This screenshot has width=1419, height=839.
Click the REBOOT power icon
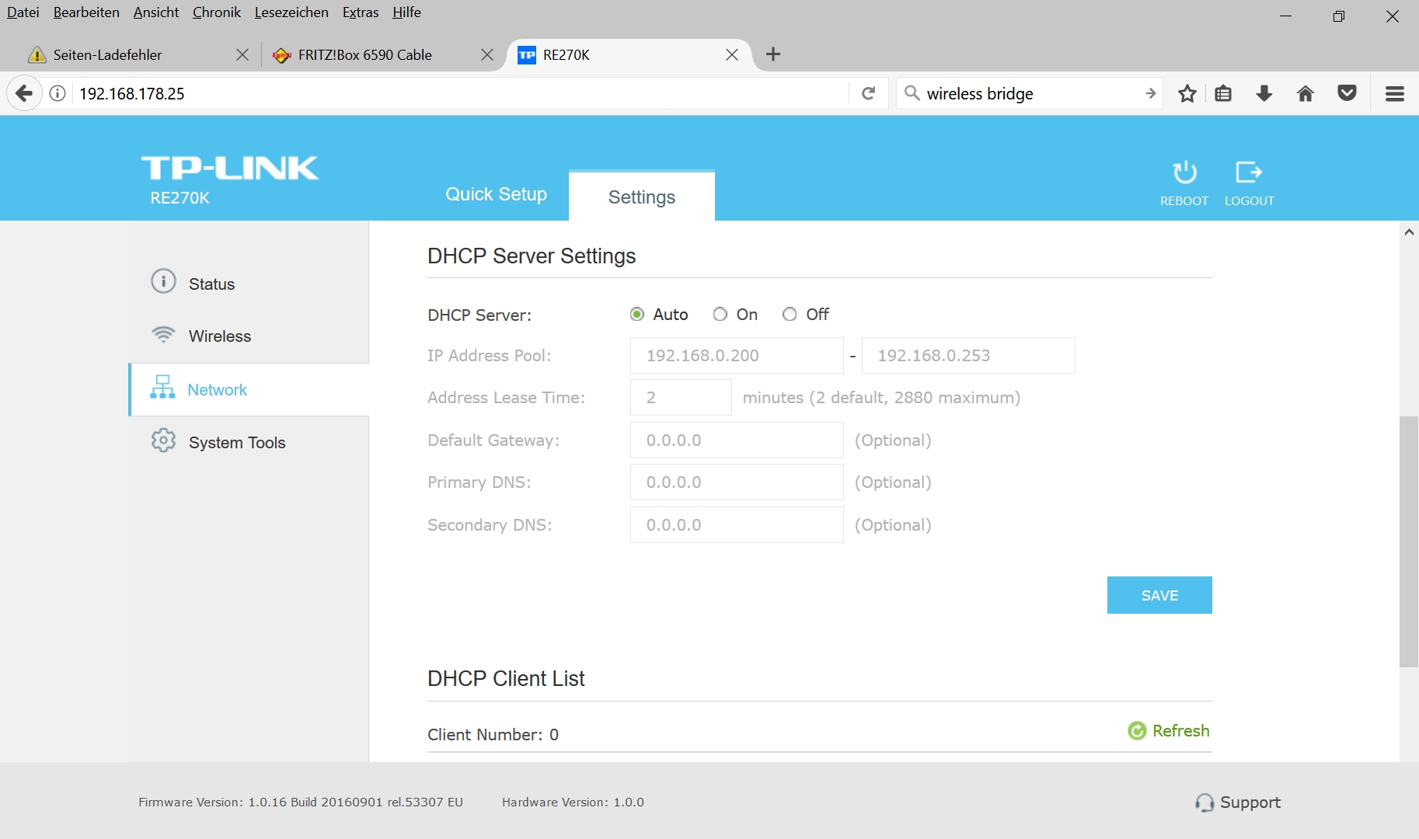[x=1184, y=172]
